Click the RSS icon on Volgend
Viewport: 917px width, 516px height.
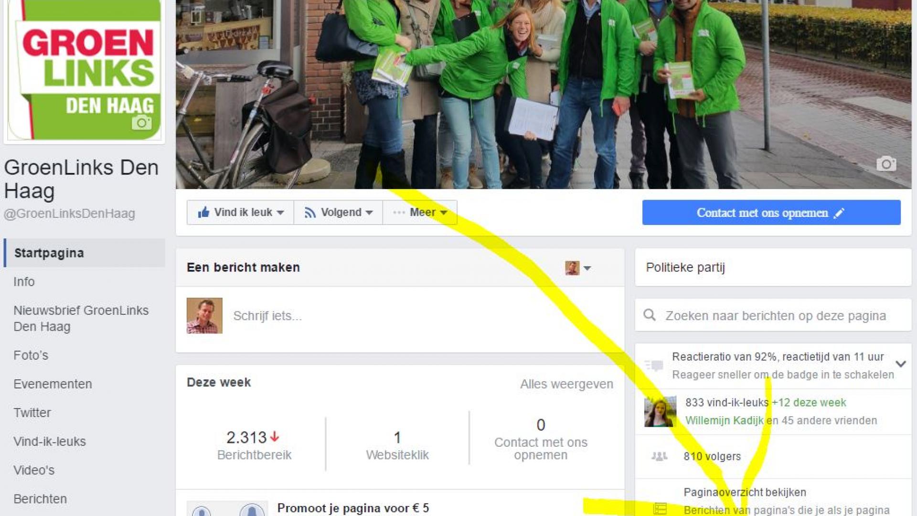click(310, 213)
